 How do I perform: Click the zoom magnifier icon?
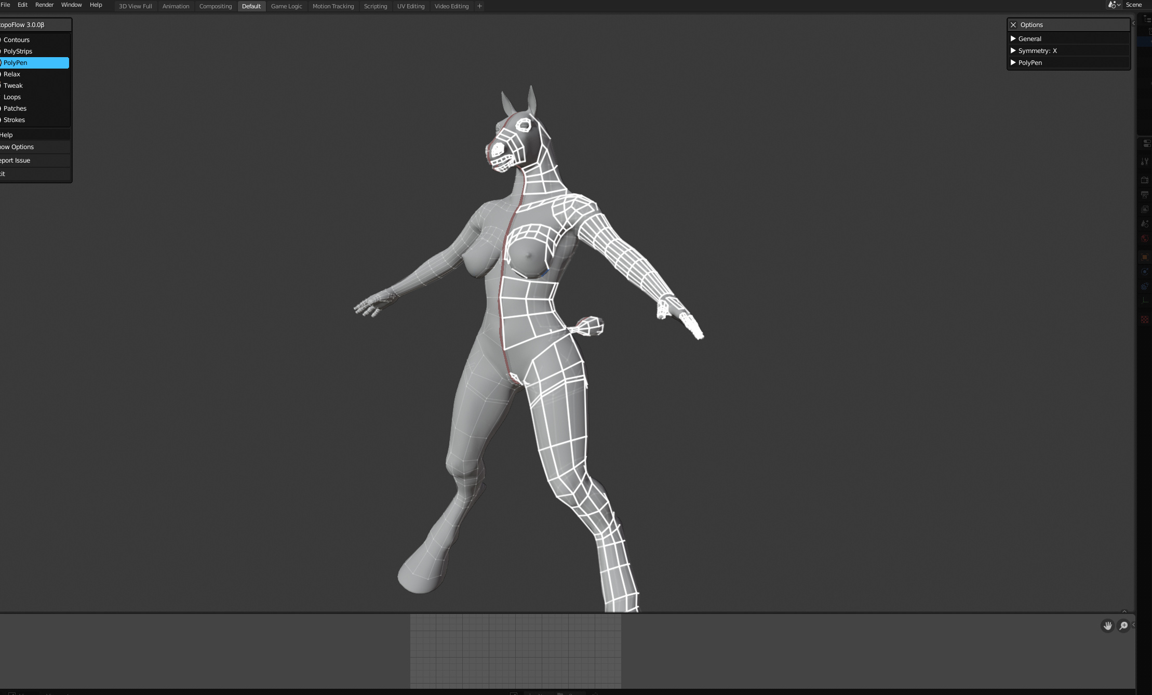pos(1123,626)
